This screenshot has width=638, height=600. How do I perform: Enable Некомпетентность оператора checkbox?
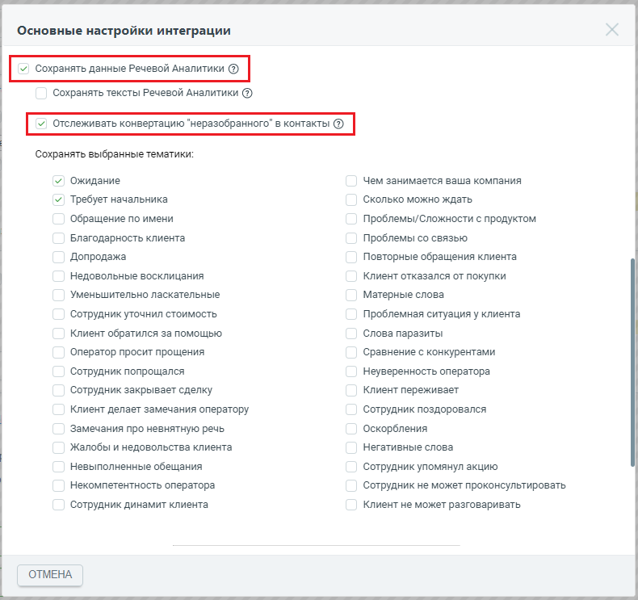click(59, 485)
